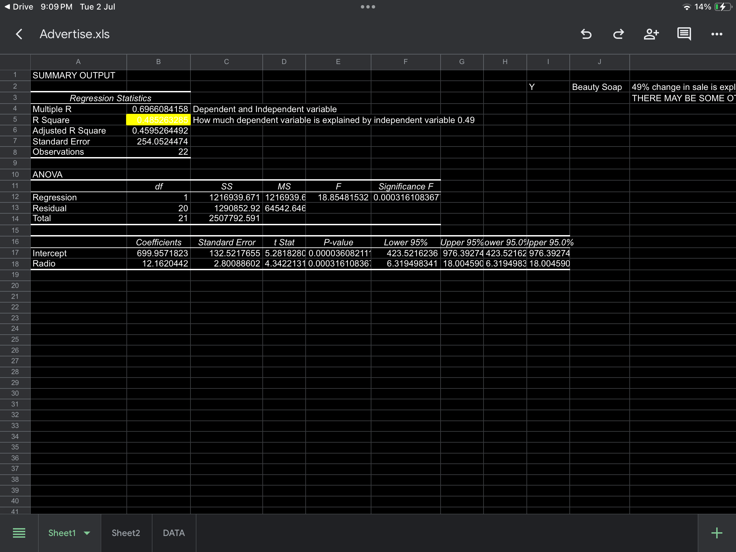Viewport: 736px width, 552px height.
Task: Select the highlighted R Square value cell
Action: pos(158,120)
